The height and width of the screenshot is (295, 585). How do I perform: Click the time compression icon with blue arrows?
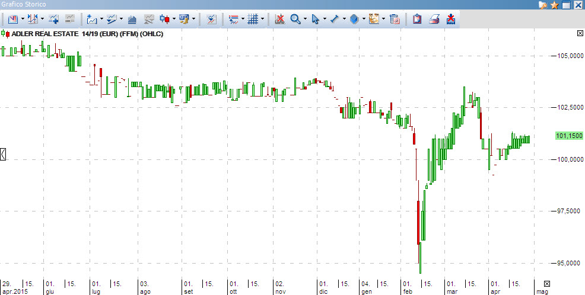(33, 19)
